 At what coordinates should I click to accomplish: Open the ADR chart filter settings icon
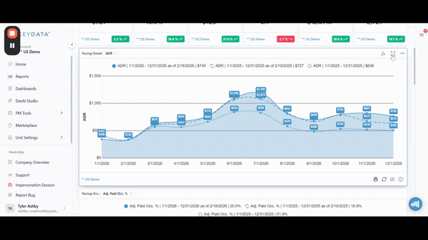point(392,179)
